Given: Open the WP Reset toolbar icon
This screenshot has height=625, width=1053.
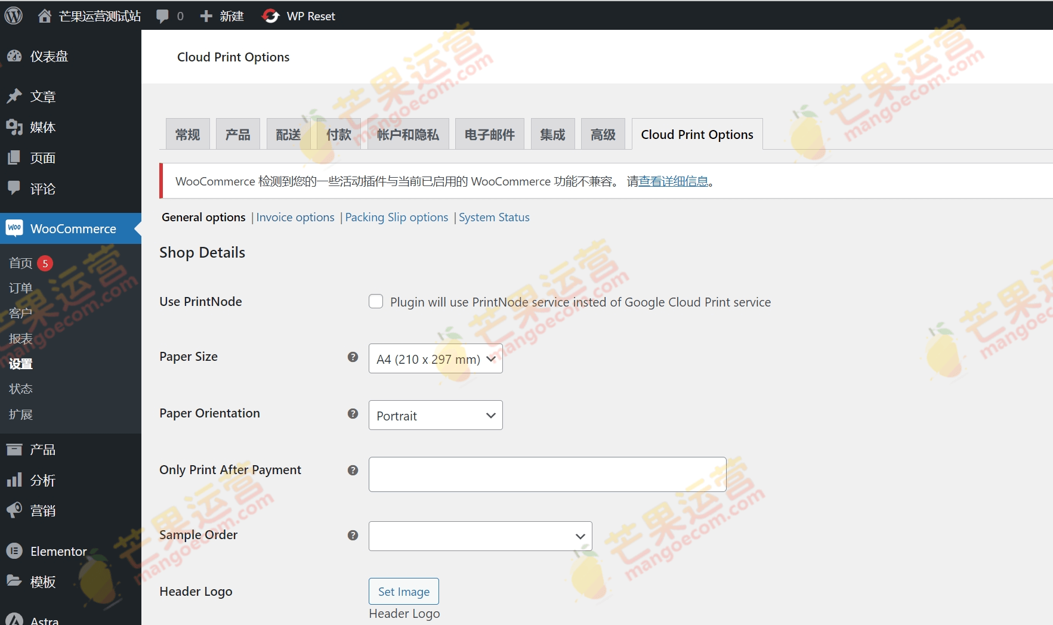Looking at the screenshot, I should [x=271, y=16].
